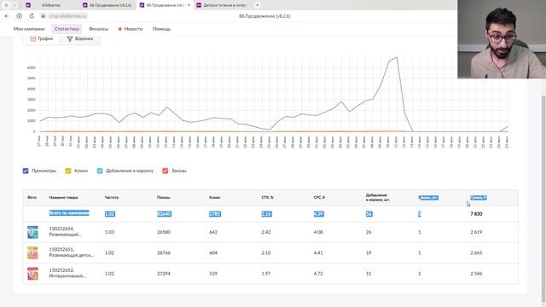This screenshot has width=546, height=307.
Task: Click the CPC column header
Action: coord(319,197)
